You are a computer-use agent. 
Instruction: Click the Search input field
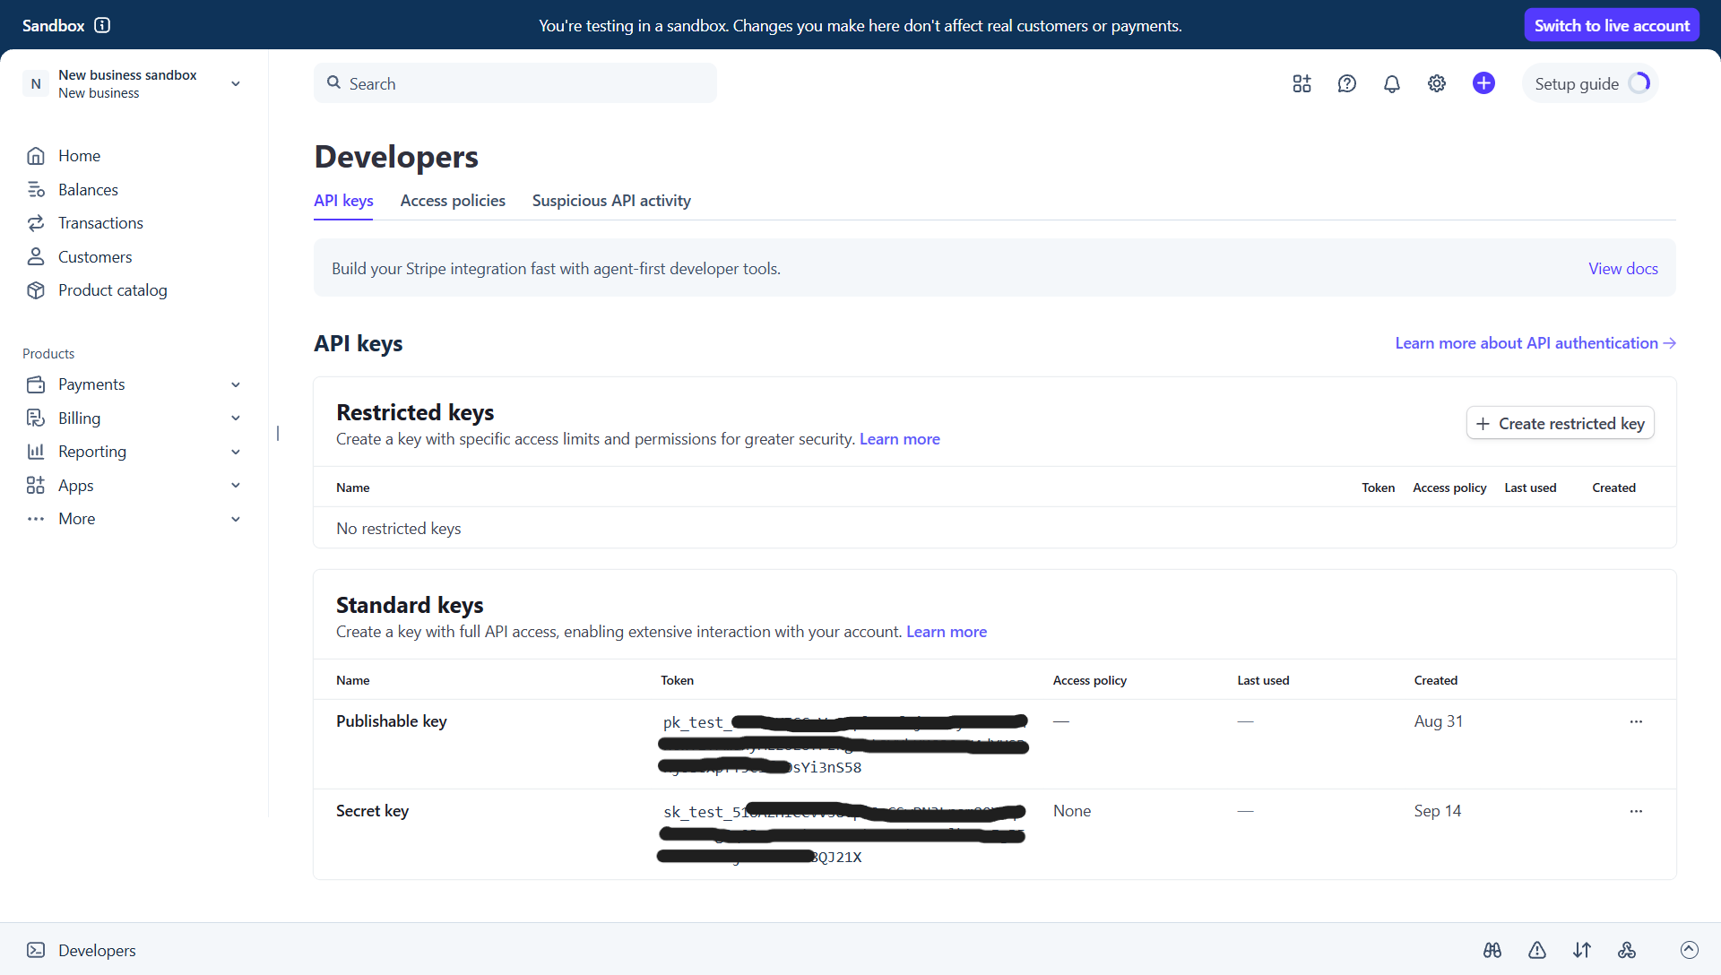click(x=515, y=83)
